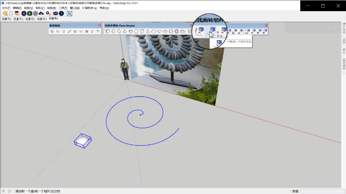The image size is (346, 194).
Task: Close the 曲线制造 curve toolbar
Action: pyautogui.click(x=100, y=26)
